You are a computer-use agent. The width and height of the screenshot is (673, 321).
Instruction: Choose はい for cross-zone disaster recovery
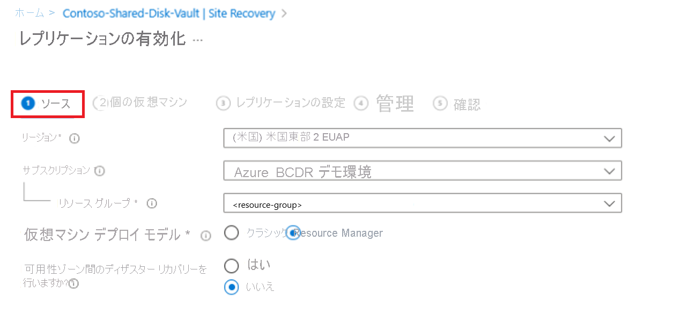coord(231,265)
